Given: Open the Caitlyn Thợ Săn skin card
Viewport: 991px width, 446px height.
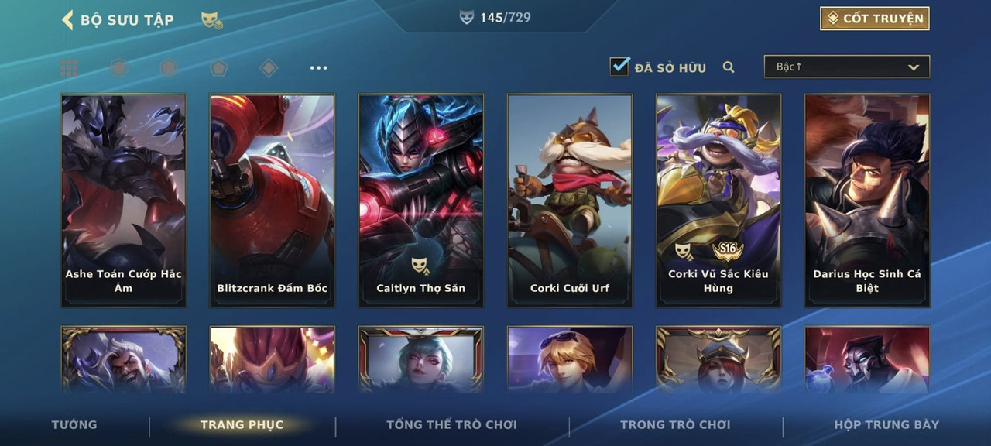Looking at the screenshot, I should (x=421, y=201).
